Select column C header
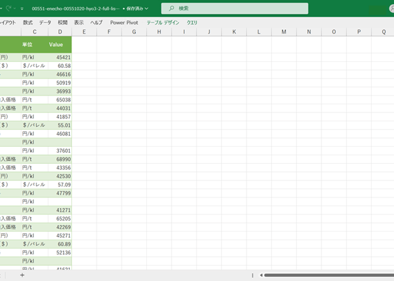The image size is (394, 281). [35, 32]
